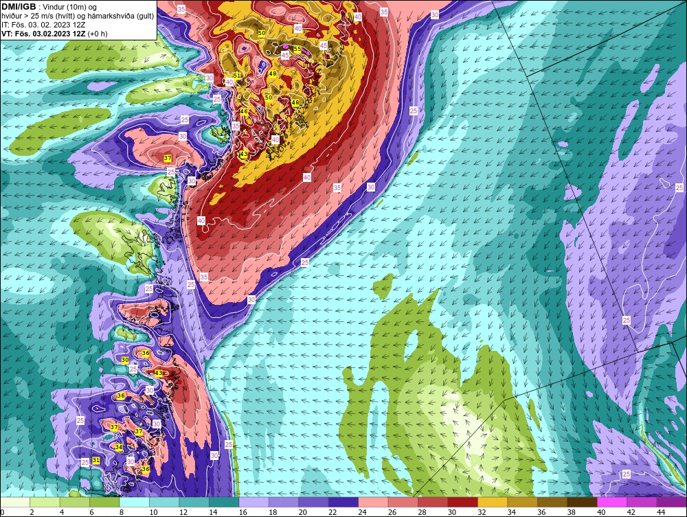The image size is (687, 517).
Task: Click the dark brown 38–40 m/s swatch
Action: pyautogui.click(x=583, y=502)
